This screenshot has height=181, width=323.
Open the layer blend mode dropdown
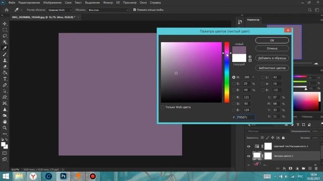click(x=268, y=131)
